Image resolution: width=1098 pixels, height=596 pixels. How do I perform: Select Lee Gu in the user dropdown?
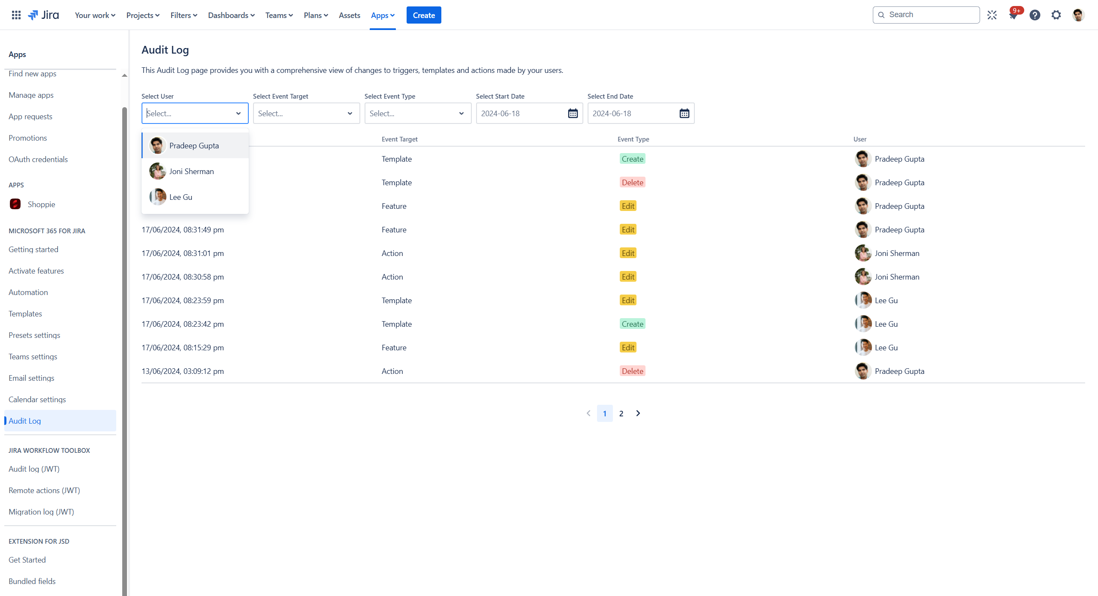point(181,197)
